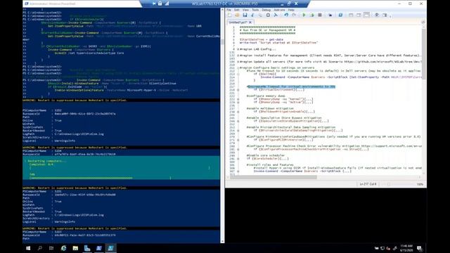
Task: Collapse the ISE script pane chevron
Action: (x=423, y=22)
